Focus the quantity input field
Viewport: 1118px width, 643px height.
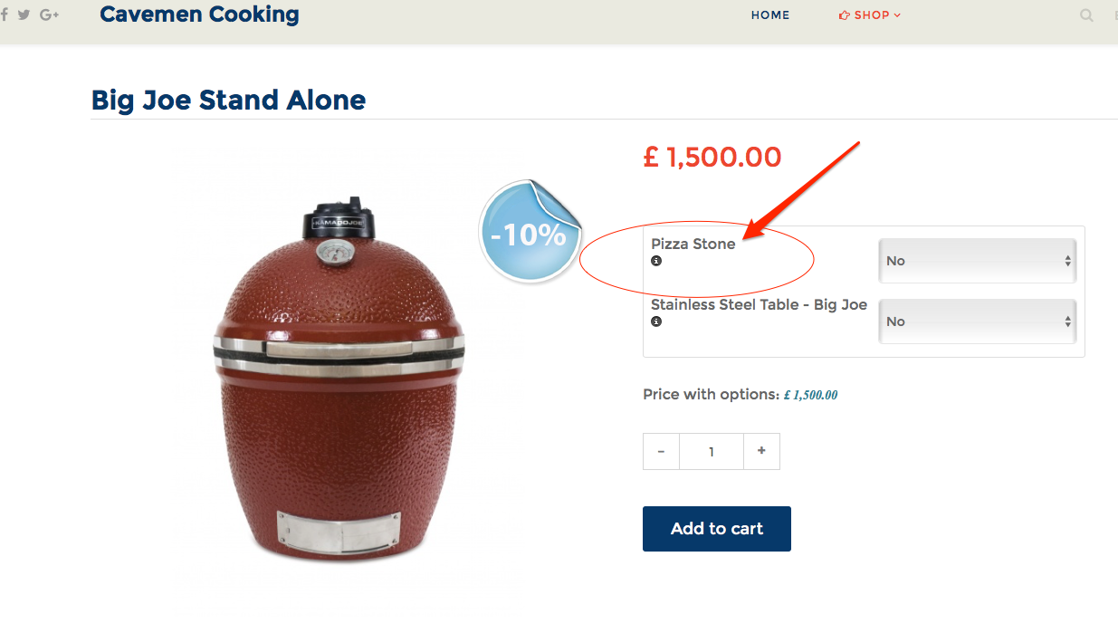(x=712, y=452)
